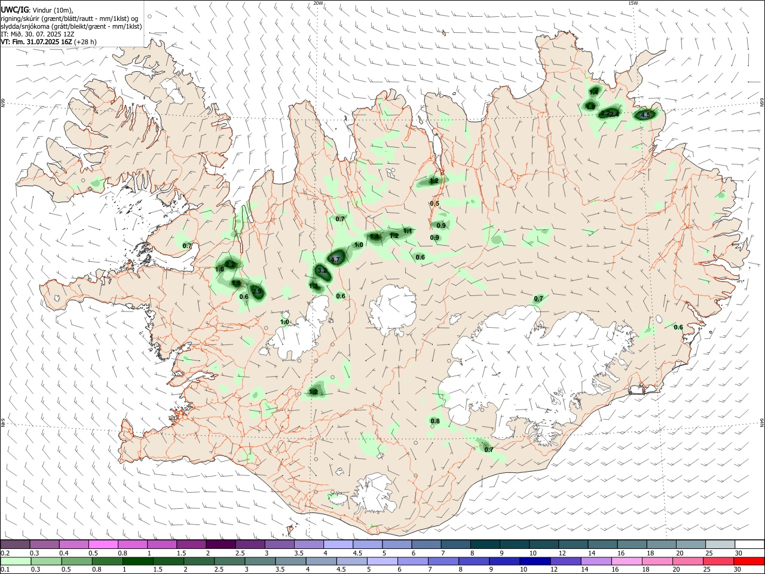Click the 4.5 value in northeast Iceland
The width and height of the screenshot is (765, 574).
(x=645, y=115)
